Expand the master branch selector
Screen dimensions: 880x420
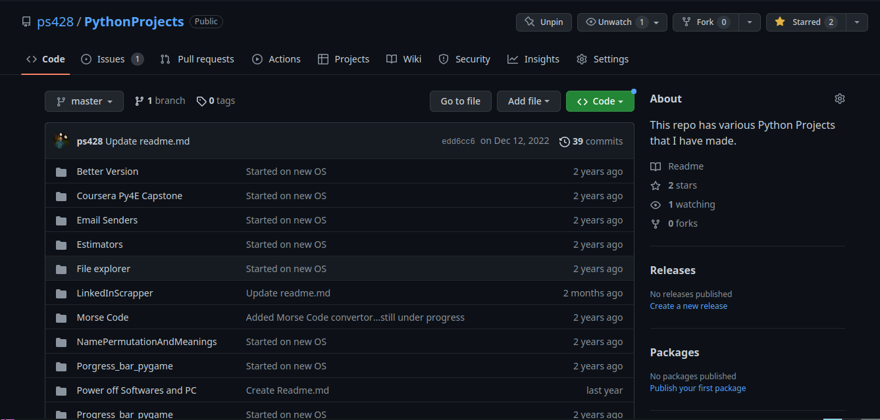(x=84, y=101)
